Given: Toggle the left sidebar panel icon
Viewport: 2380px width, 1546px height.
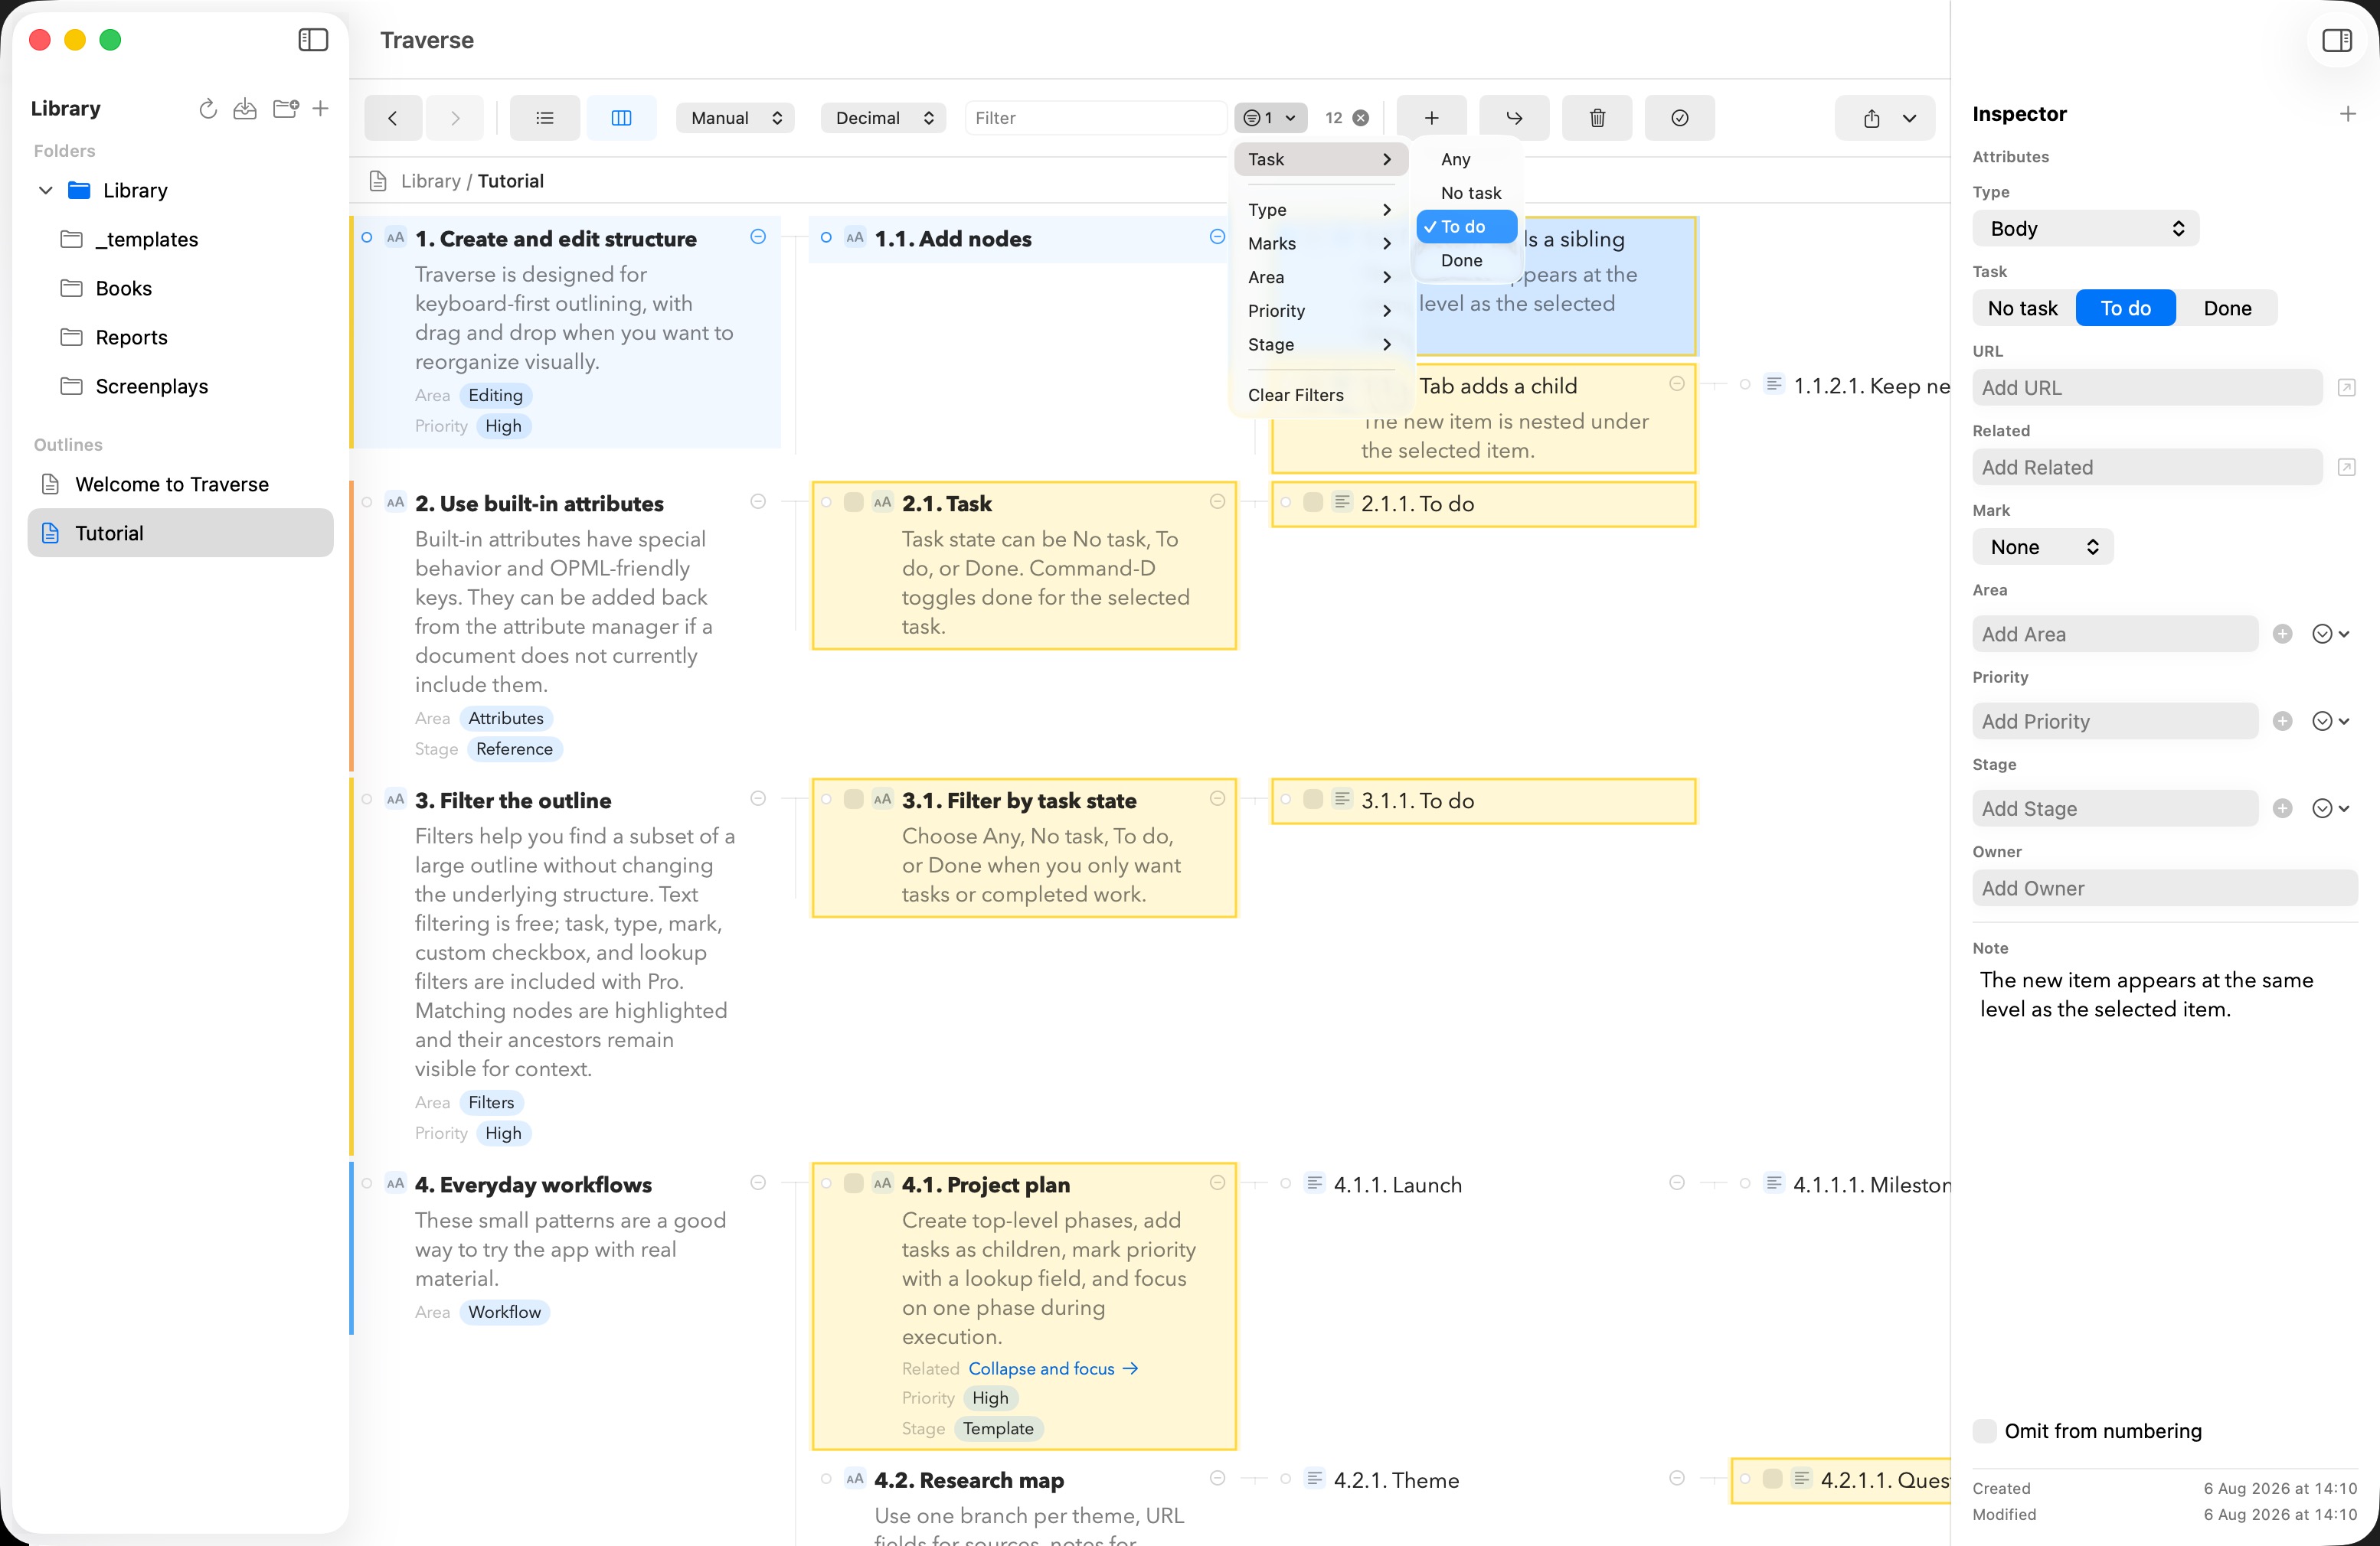Looking at the screenshot, I should 313,40.
